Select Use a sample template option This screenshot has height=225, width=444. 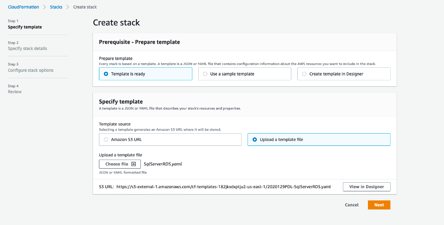(x=205, y=74)
